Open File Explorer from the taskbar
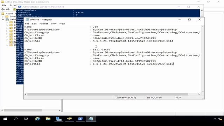 (x=48, y=119)
